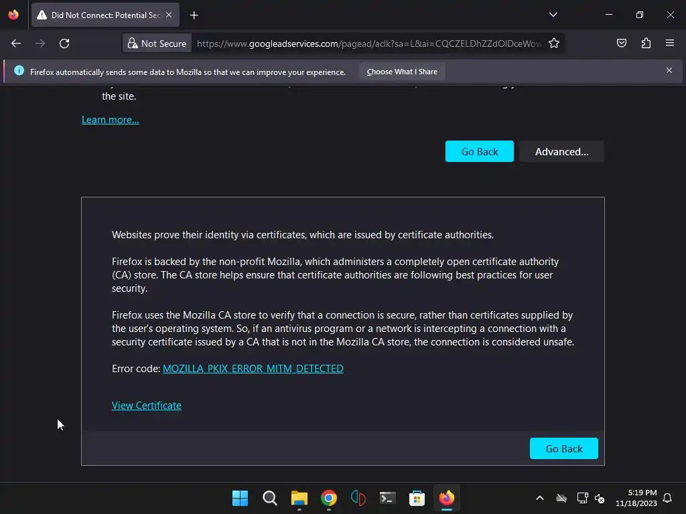Minimize the Firefox window
The image size is (686, 514).
(608, 15)
